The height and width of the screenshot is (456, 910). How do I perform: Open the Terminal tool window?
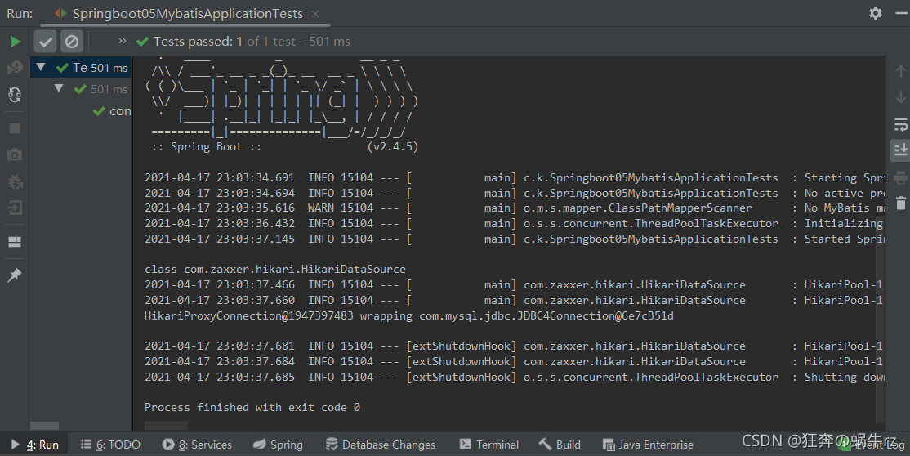(x=489, y=445)
